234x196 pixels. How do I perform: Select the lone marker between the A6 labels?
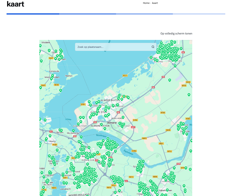[x=170, y=80]
